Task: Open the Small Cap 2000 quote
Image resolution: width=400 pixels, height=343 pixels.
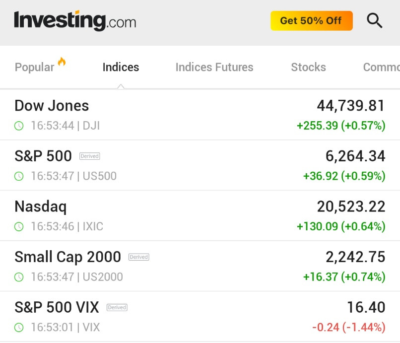Action: [67, 257]
